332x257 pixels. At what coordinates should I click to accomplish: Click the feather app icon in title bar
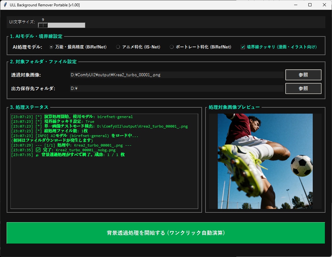click(5, 5)
